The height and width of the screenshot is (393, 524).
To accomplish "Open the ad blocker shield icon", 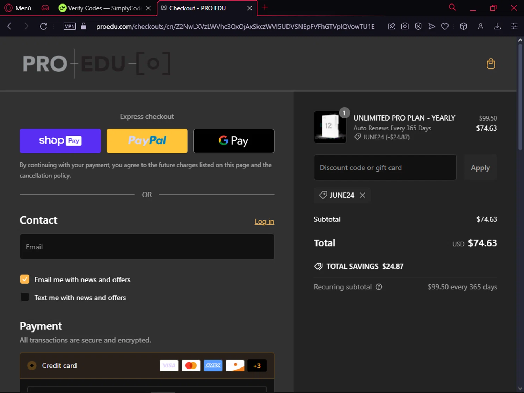I will pos(418,26).
